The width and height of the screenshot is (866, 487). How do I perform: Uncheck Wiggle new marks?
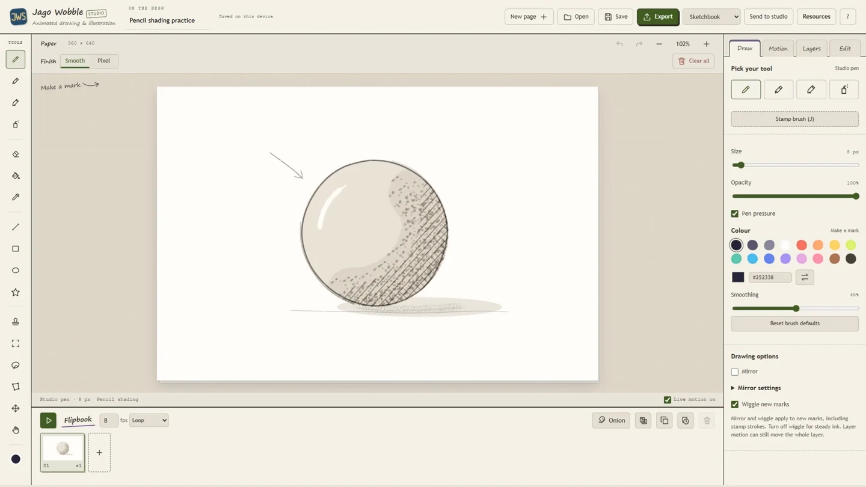(735, 404)
